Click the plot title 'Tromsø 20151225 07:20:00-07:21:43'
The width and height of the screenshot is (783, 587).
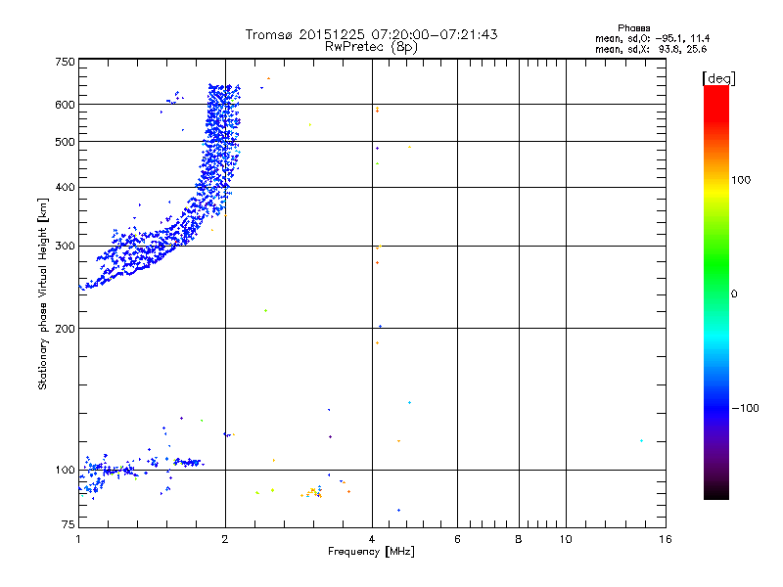click(x=371, y=34)
